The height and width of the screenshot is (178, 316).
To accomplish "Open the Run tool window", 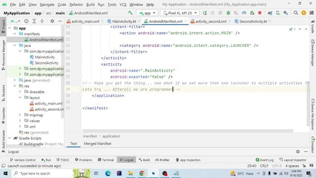I will coord(46,160).
